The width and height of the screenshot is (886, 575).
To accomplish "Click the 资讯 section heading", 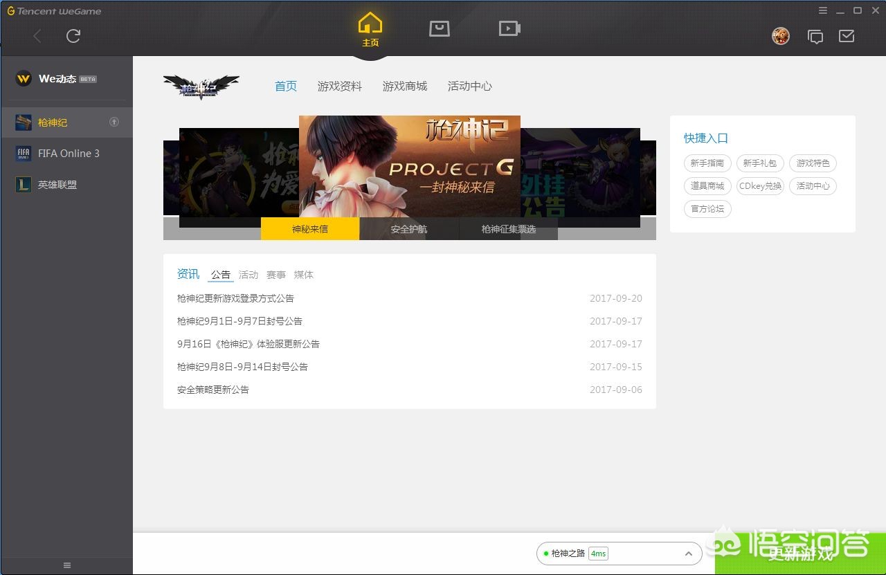I will (x=188, y=274).
